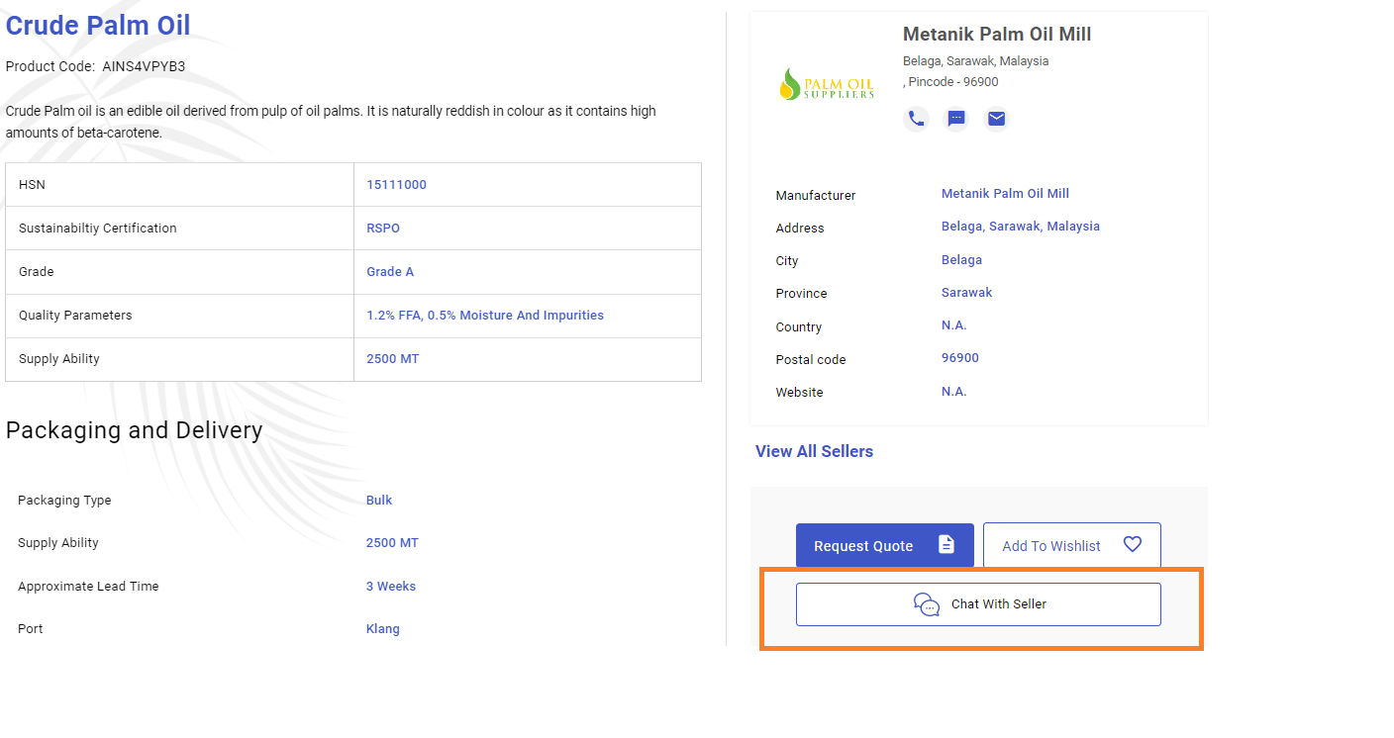Open the chat message icon under seller address
Screen dimensions: 1394x738
[x=956, y=119]
